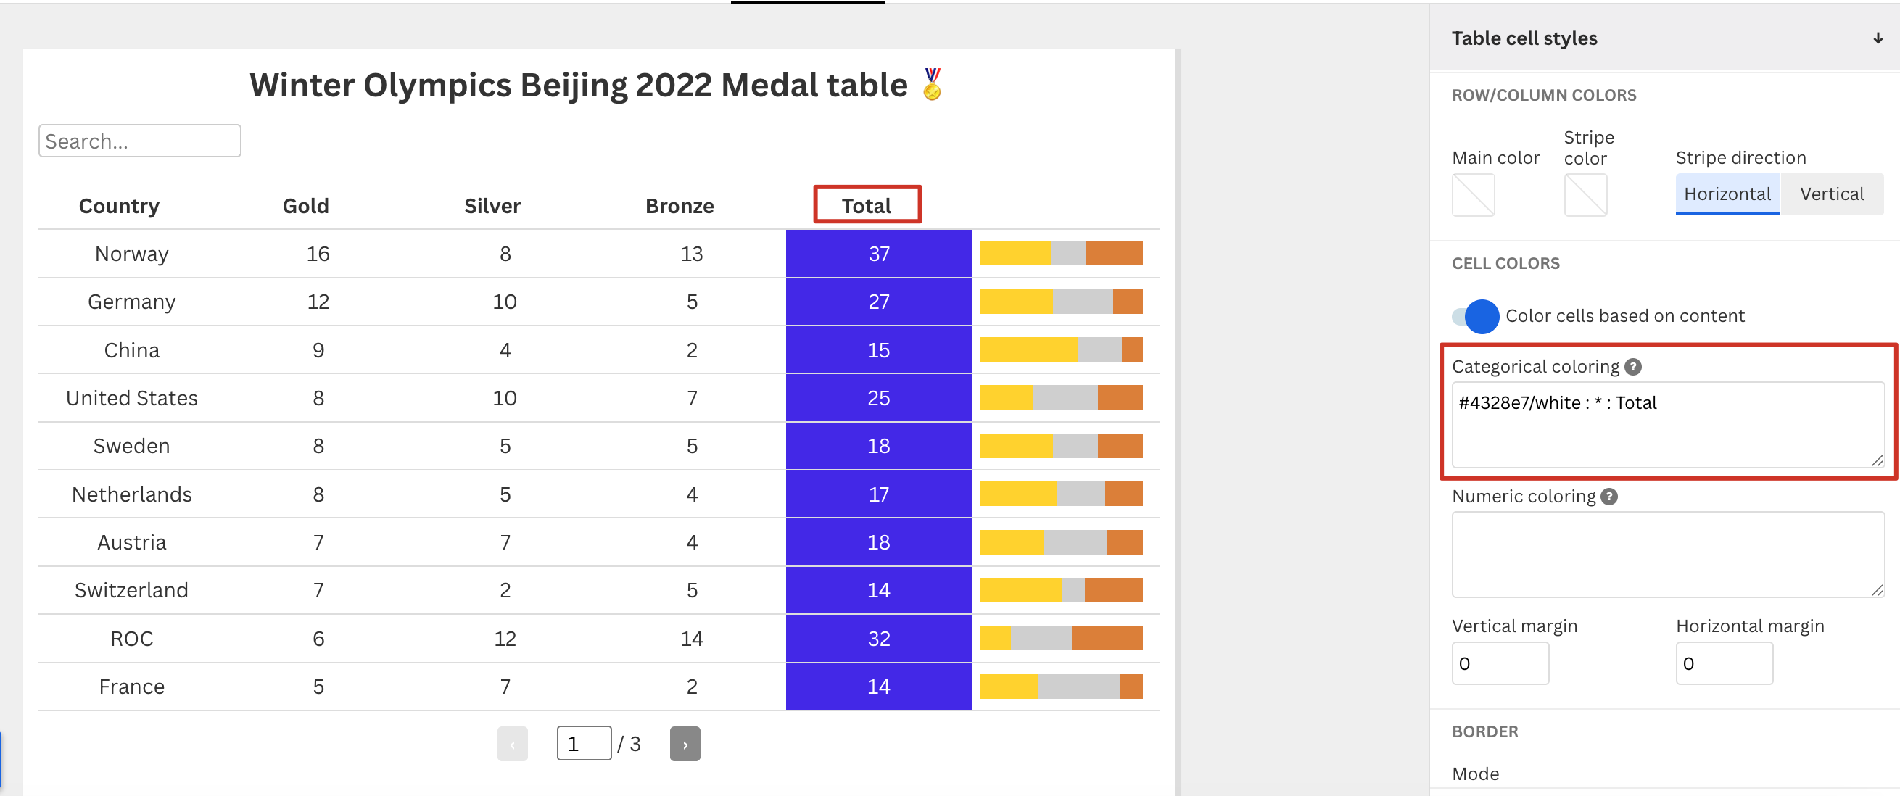1900x796 pixels.
Task: Click the medal emoji in the title
Action: (933, 84)
